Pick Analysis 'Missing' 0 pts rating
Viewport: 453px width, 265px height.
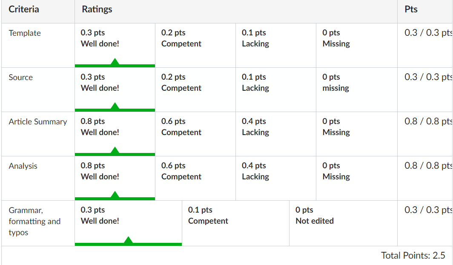click(x=357, y=179)
